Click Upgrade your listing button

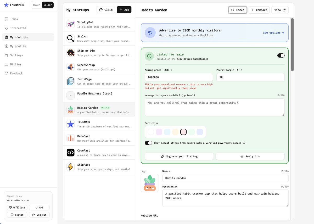point(179,156)
